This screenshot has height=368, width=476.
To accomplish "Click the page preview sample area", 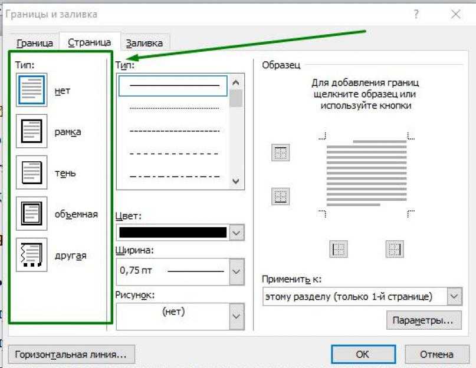I will [x=366, y=174].
